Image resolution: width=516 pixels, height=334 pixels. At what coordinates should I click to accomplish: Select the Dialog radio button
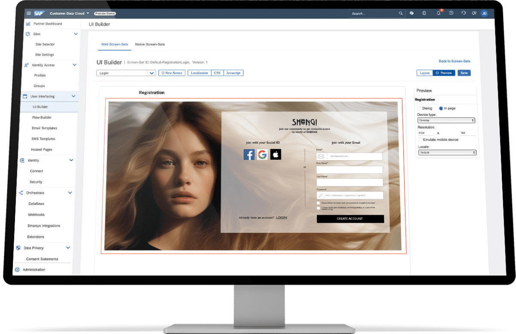[420, 108]
